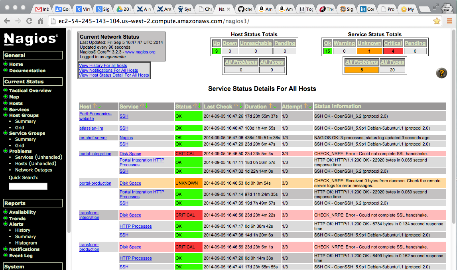This screenshot has height=270, width=457.
Task: Click the red Critical count 4 cell
Action: (393, 51)
